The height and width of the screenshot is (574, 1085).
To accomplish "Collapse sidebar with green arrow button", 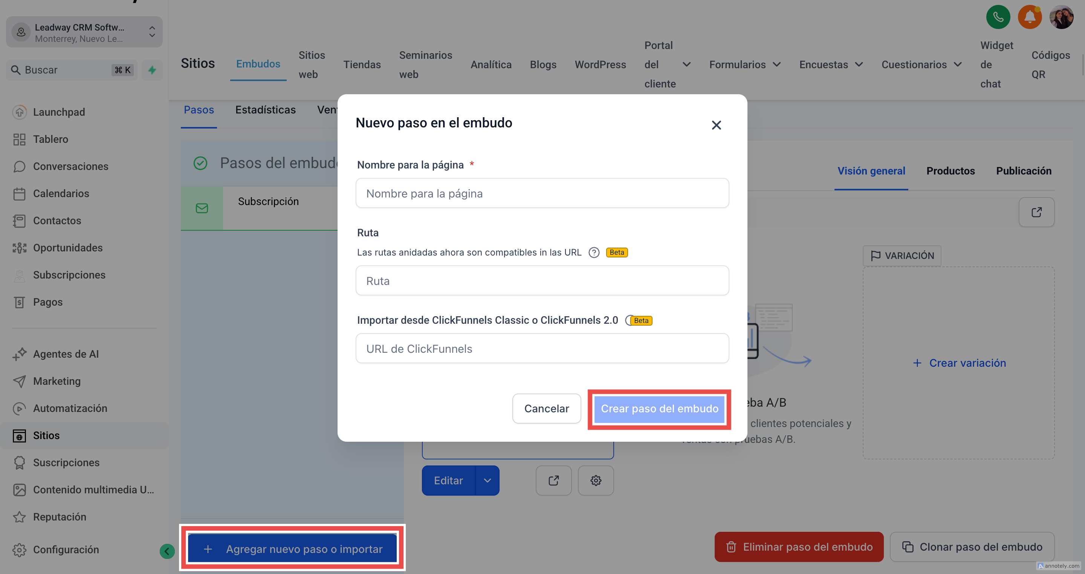I will pos(167,551).
